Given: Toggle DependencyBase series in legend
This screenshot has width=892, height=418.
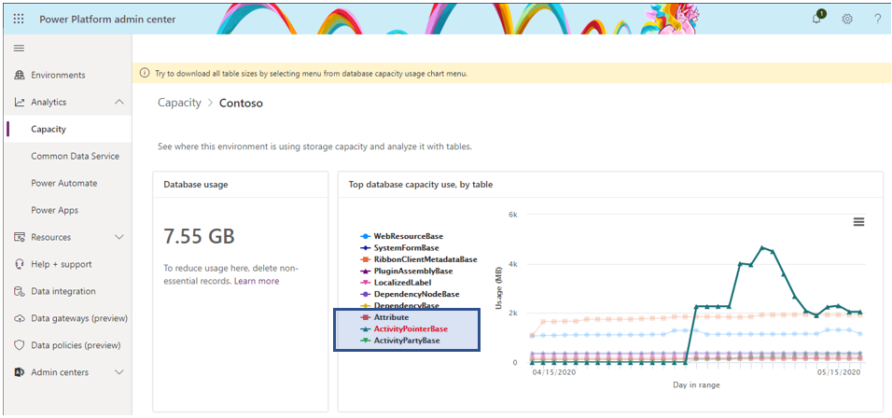Looking at the screenshot, I should [x=399, y=305].
